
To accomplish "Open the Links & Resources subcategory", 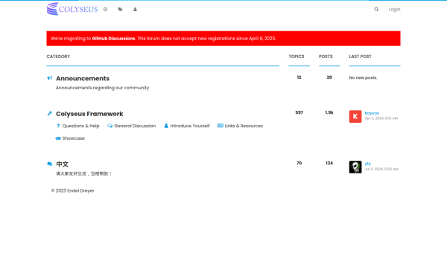I will click(244, 126).
